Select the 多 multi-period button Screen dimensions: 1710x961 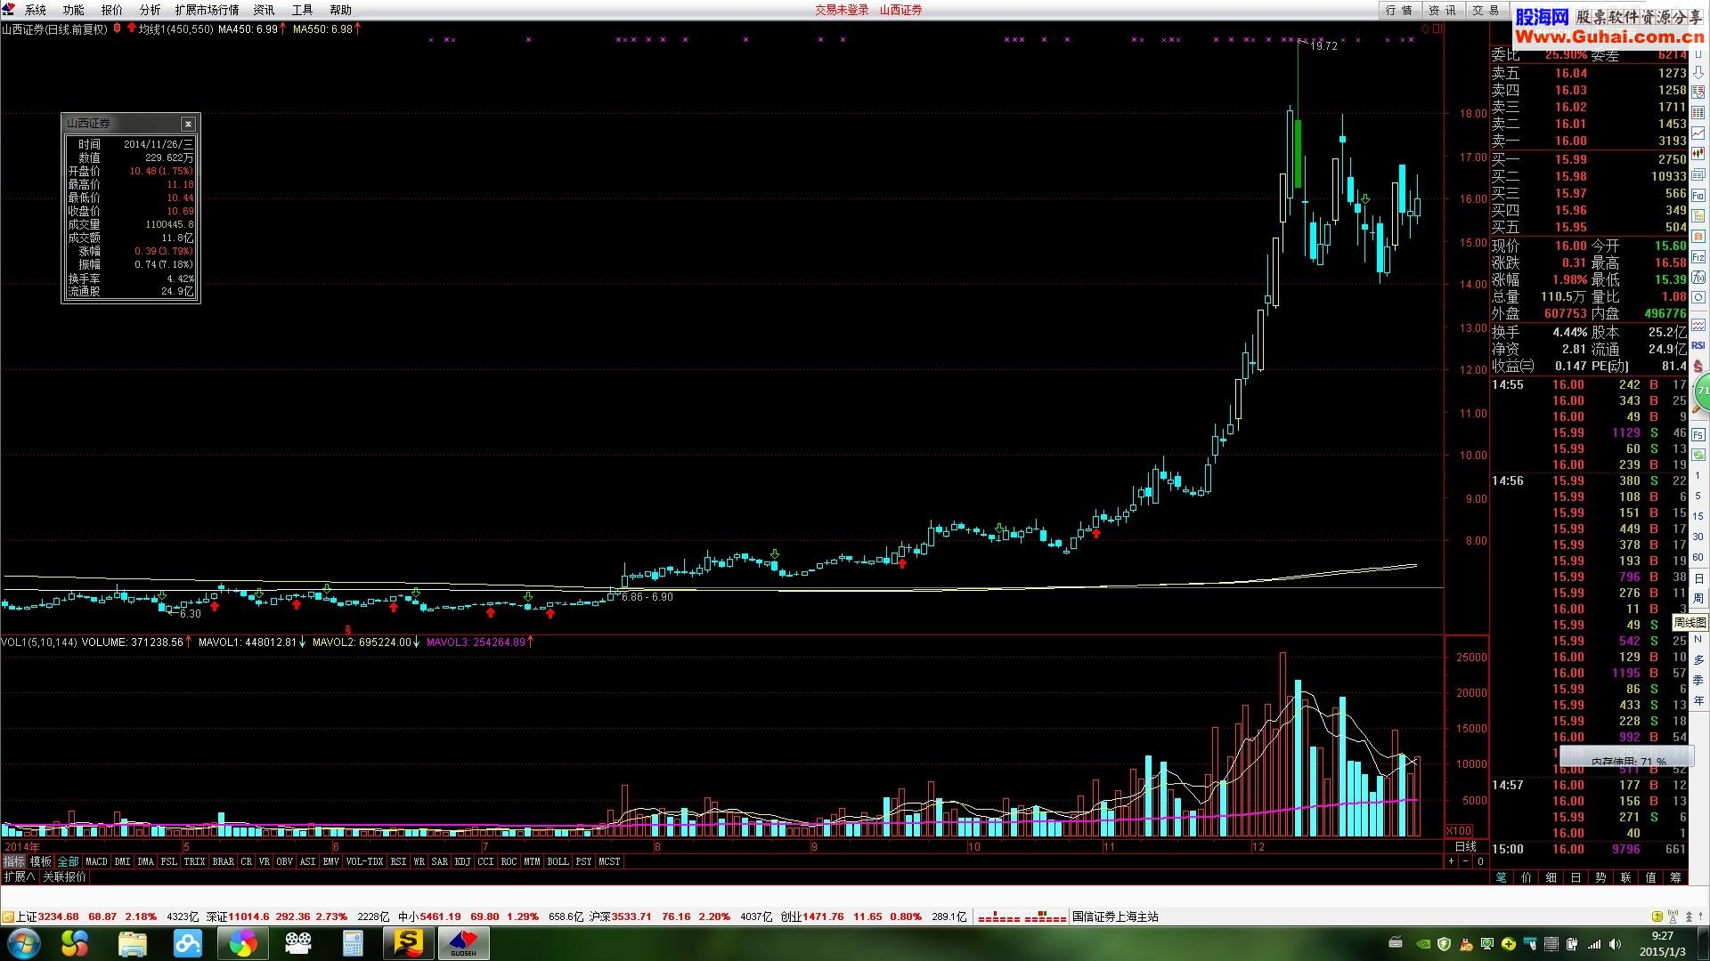point(1698,659)
